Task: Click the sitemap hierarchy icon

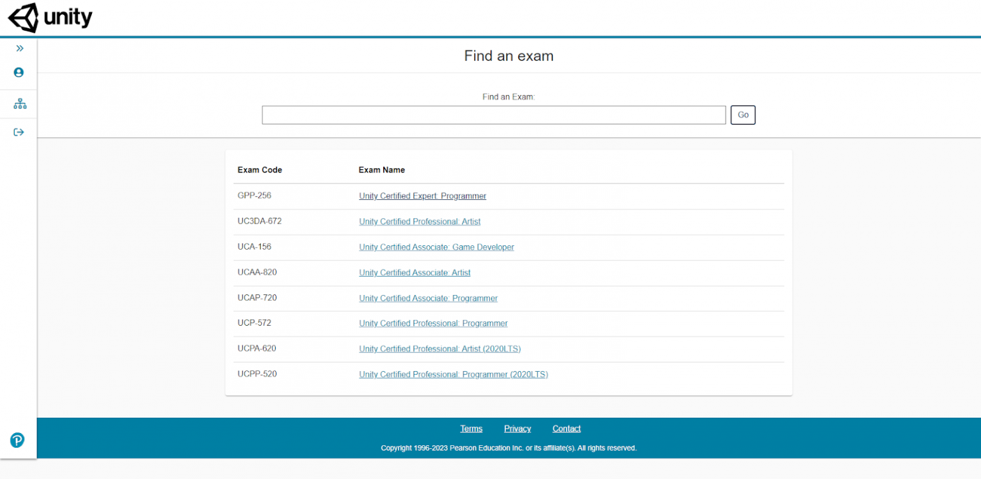Action: pyautogui.click(x=20, y=104)
